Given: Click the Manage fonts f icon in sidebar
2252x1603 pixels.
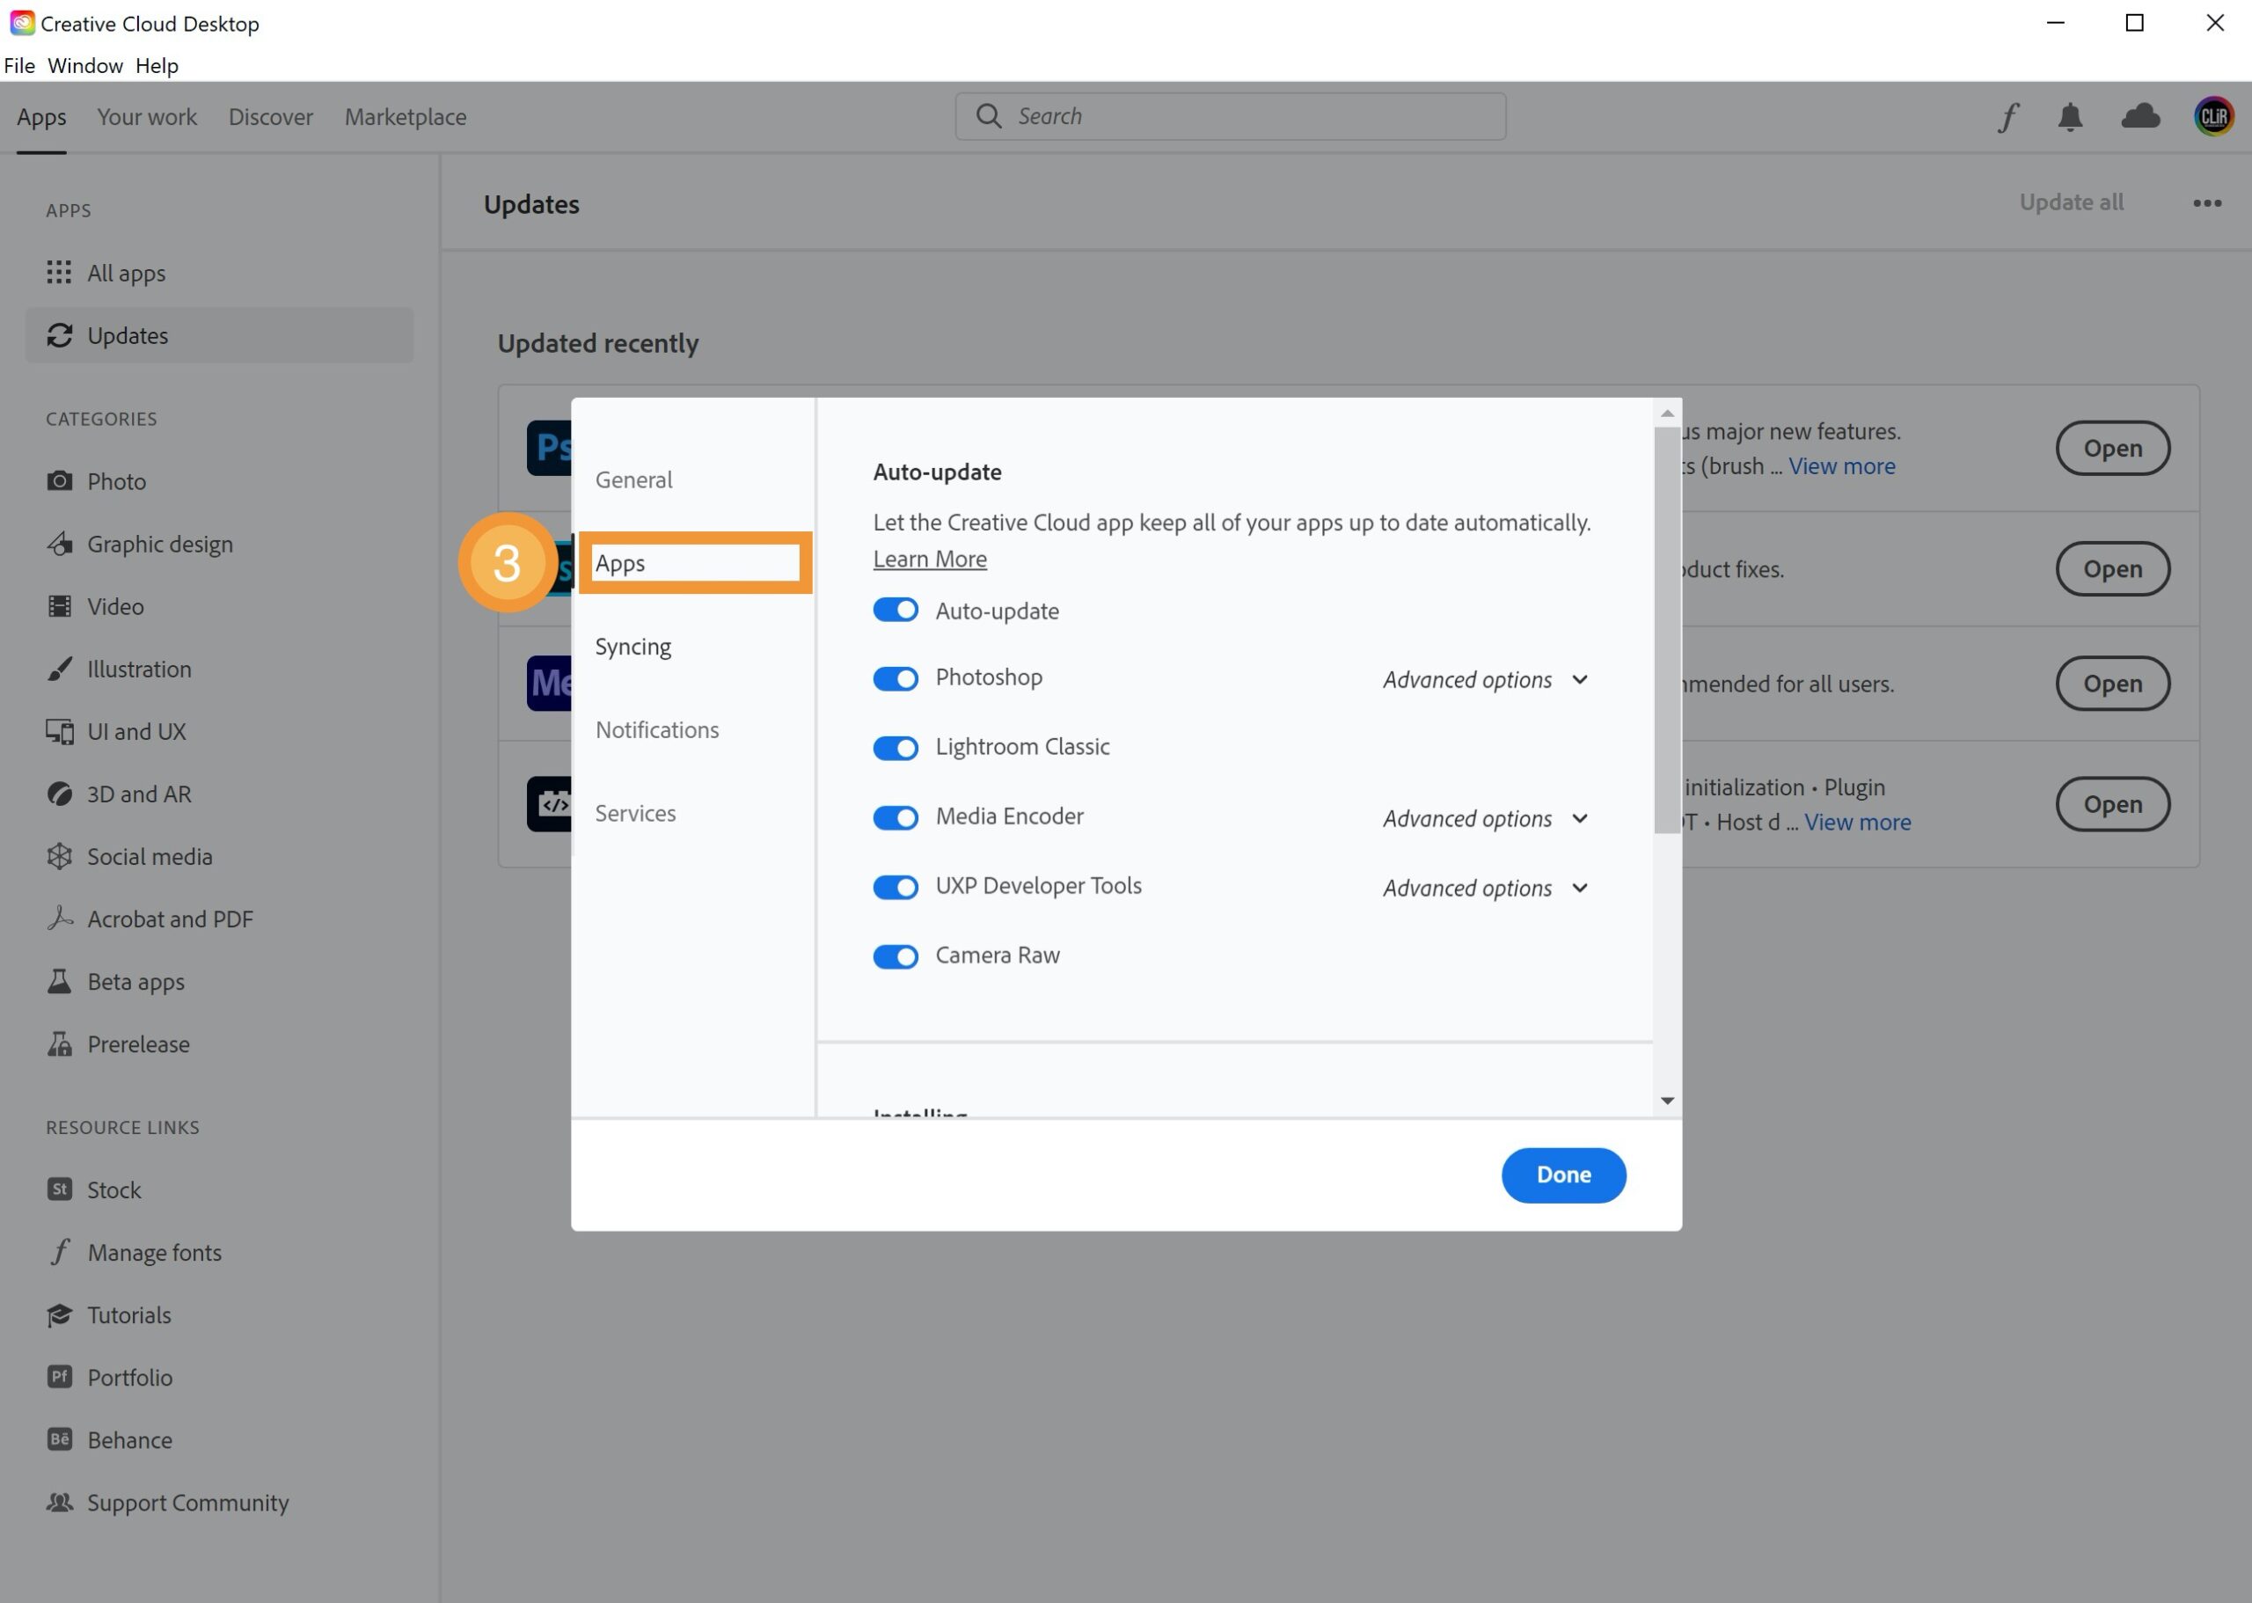Looking at the screenshot, I should [59, 1252].
